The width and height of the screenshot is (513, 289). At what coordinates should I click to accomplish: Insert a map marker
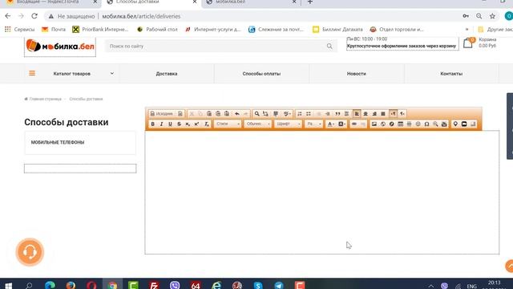pyautogui.click(x=455, y=124)
